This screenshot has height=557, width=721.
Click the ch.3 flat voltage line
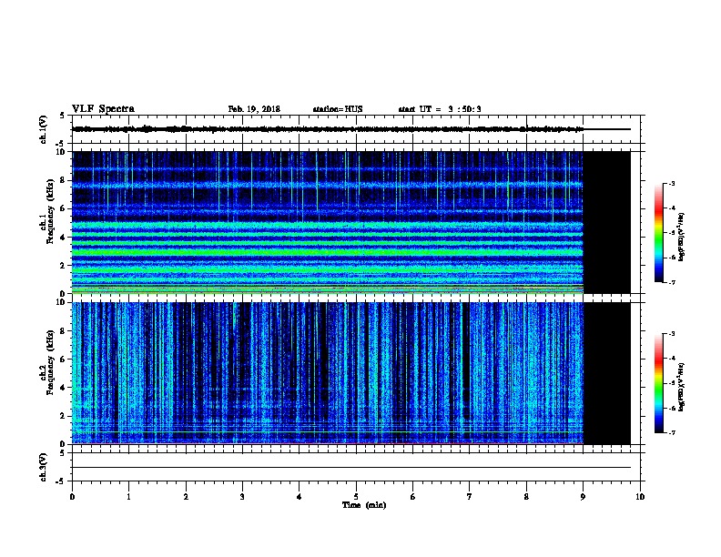pyautogui.click(x=351, y=468)
